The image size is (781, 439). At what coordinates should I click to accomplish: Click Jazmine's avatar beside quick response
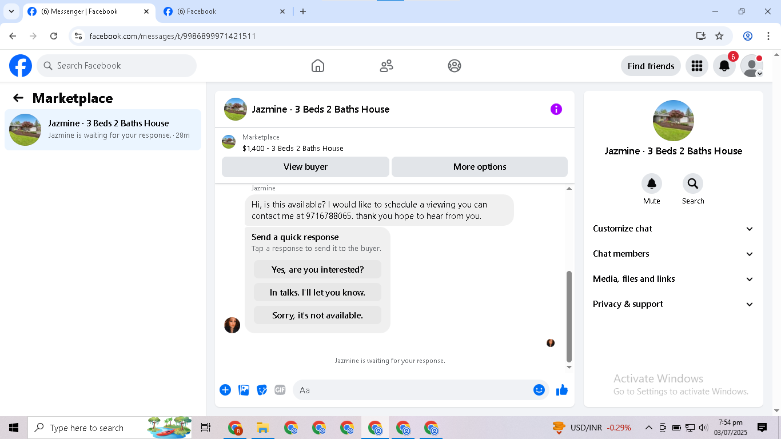click(232, 325)
